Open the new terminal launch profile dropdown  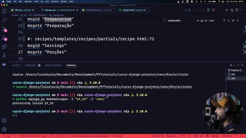(x=234, y=65)
